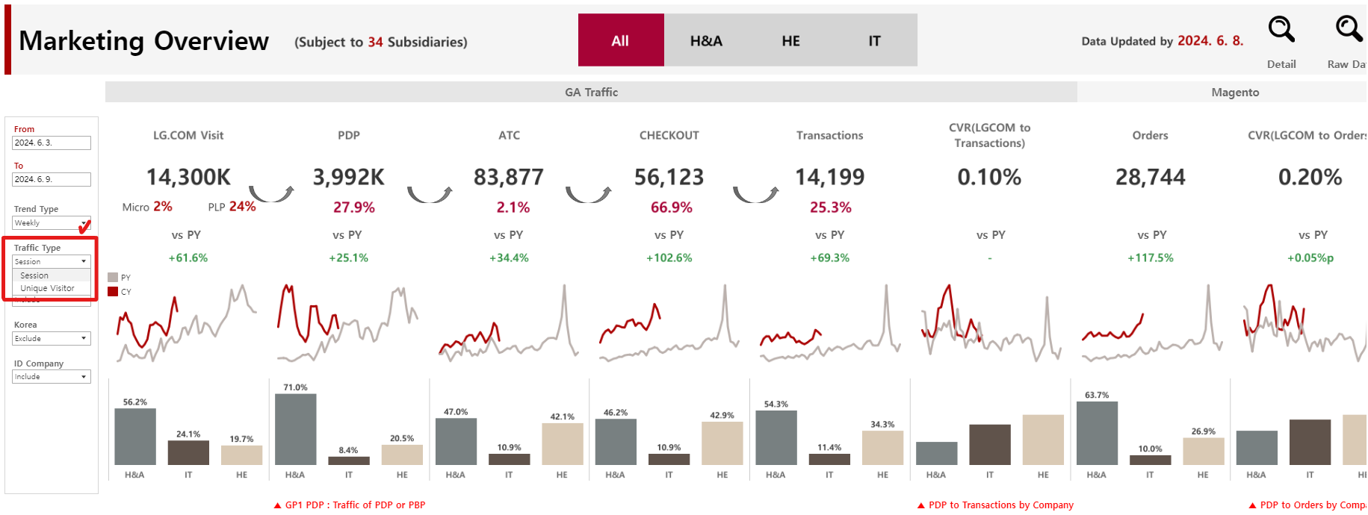Open the ID Company Include dropdown
This screenshot has width=1368, height=515.
(51, 377)
